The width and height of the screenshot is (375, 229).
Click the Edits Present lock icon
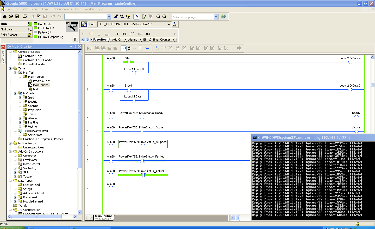point(29,35)
